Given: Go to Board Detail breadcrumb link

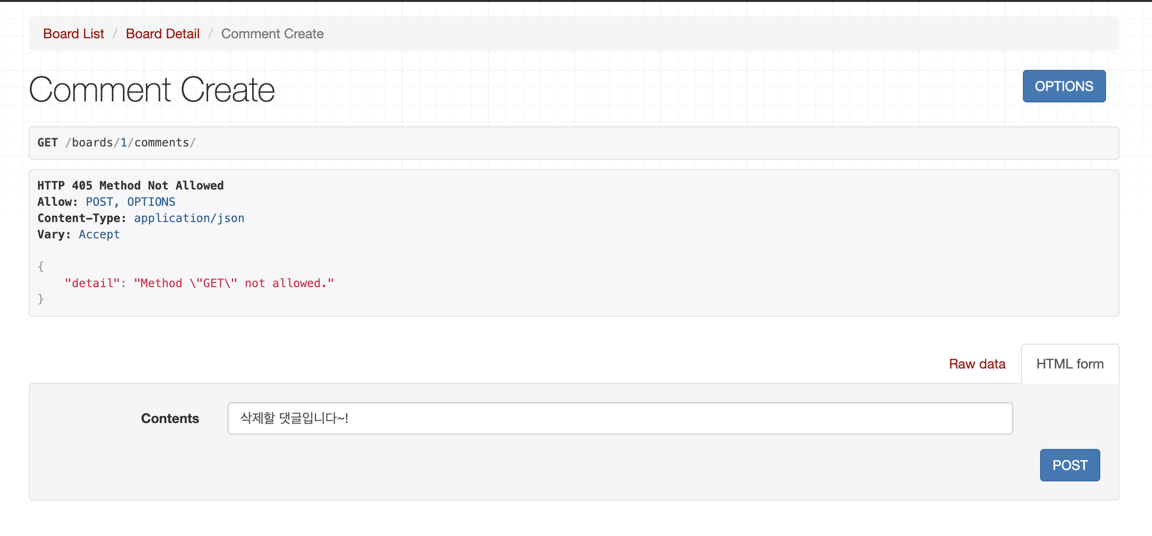Looking at the screenshot, I should coord(163,34).
